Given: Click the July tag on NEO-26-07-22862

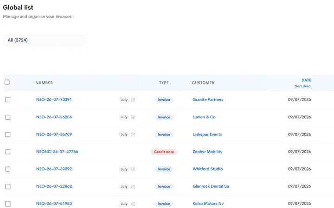Looking at the screenshot, I should [x=124, y=187].
